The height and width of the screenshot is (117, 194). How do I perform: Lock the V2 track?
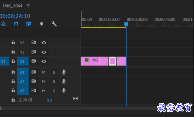[13, 52]
